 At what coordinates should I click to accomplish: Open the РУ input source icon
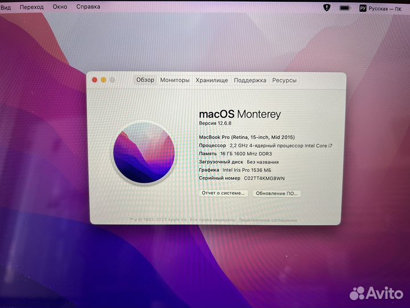point(362,9)
